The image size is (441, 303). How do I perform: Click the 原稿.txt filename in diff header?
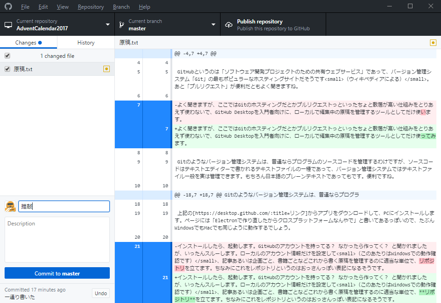coord(129,42)
